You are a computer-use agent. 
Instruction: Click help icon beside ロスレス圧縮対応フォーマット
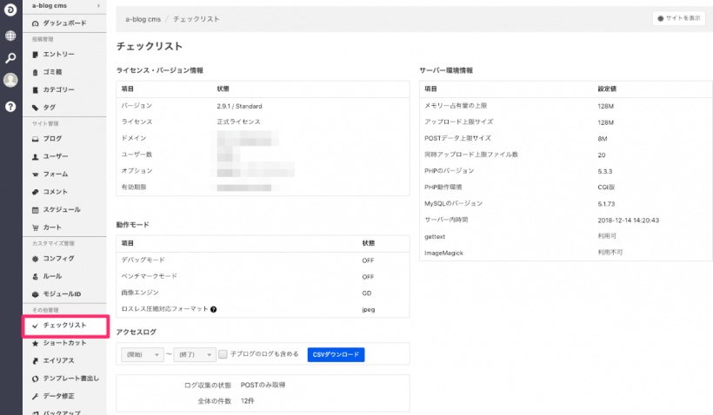(x=213, y=309)
